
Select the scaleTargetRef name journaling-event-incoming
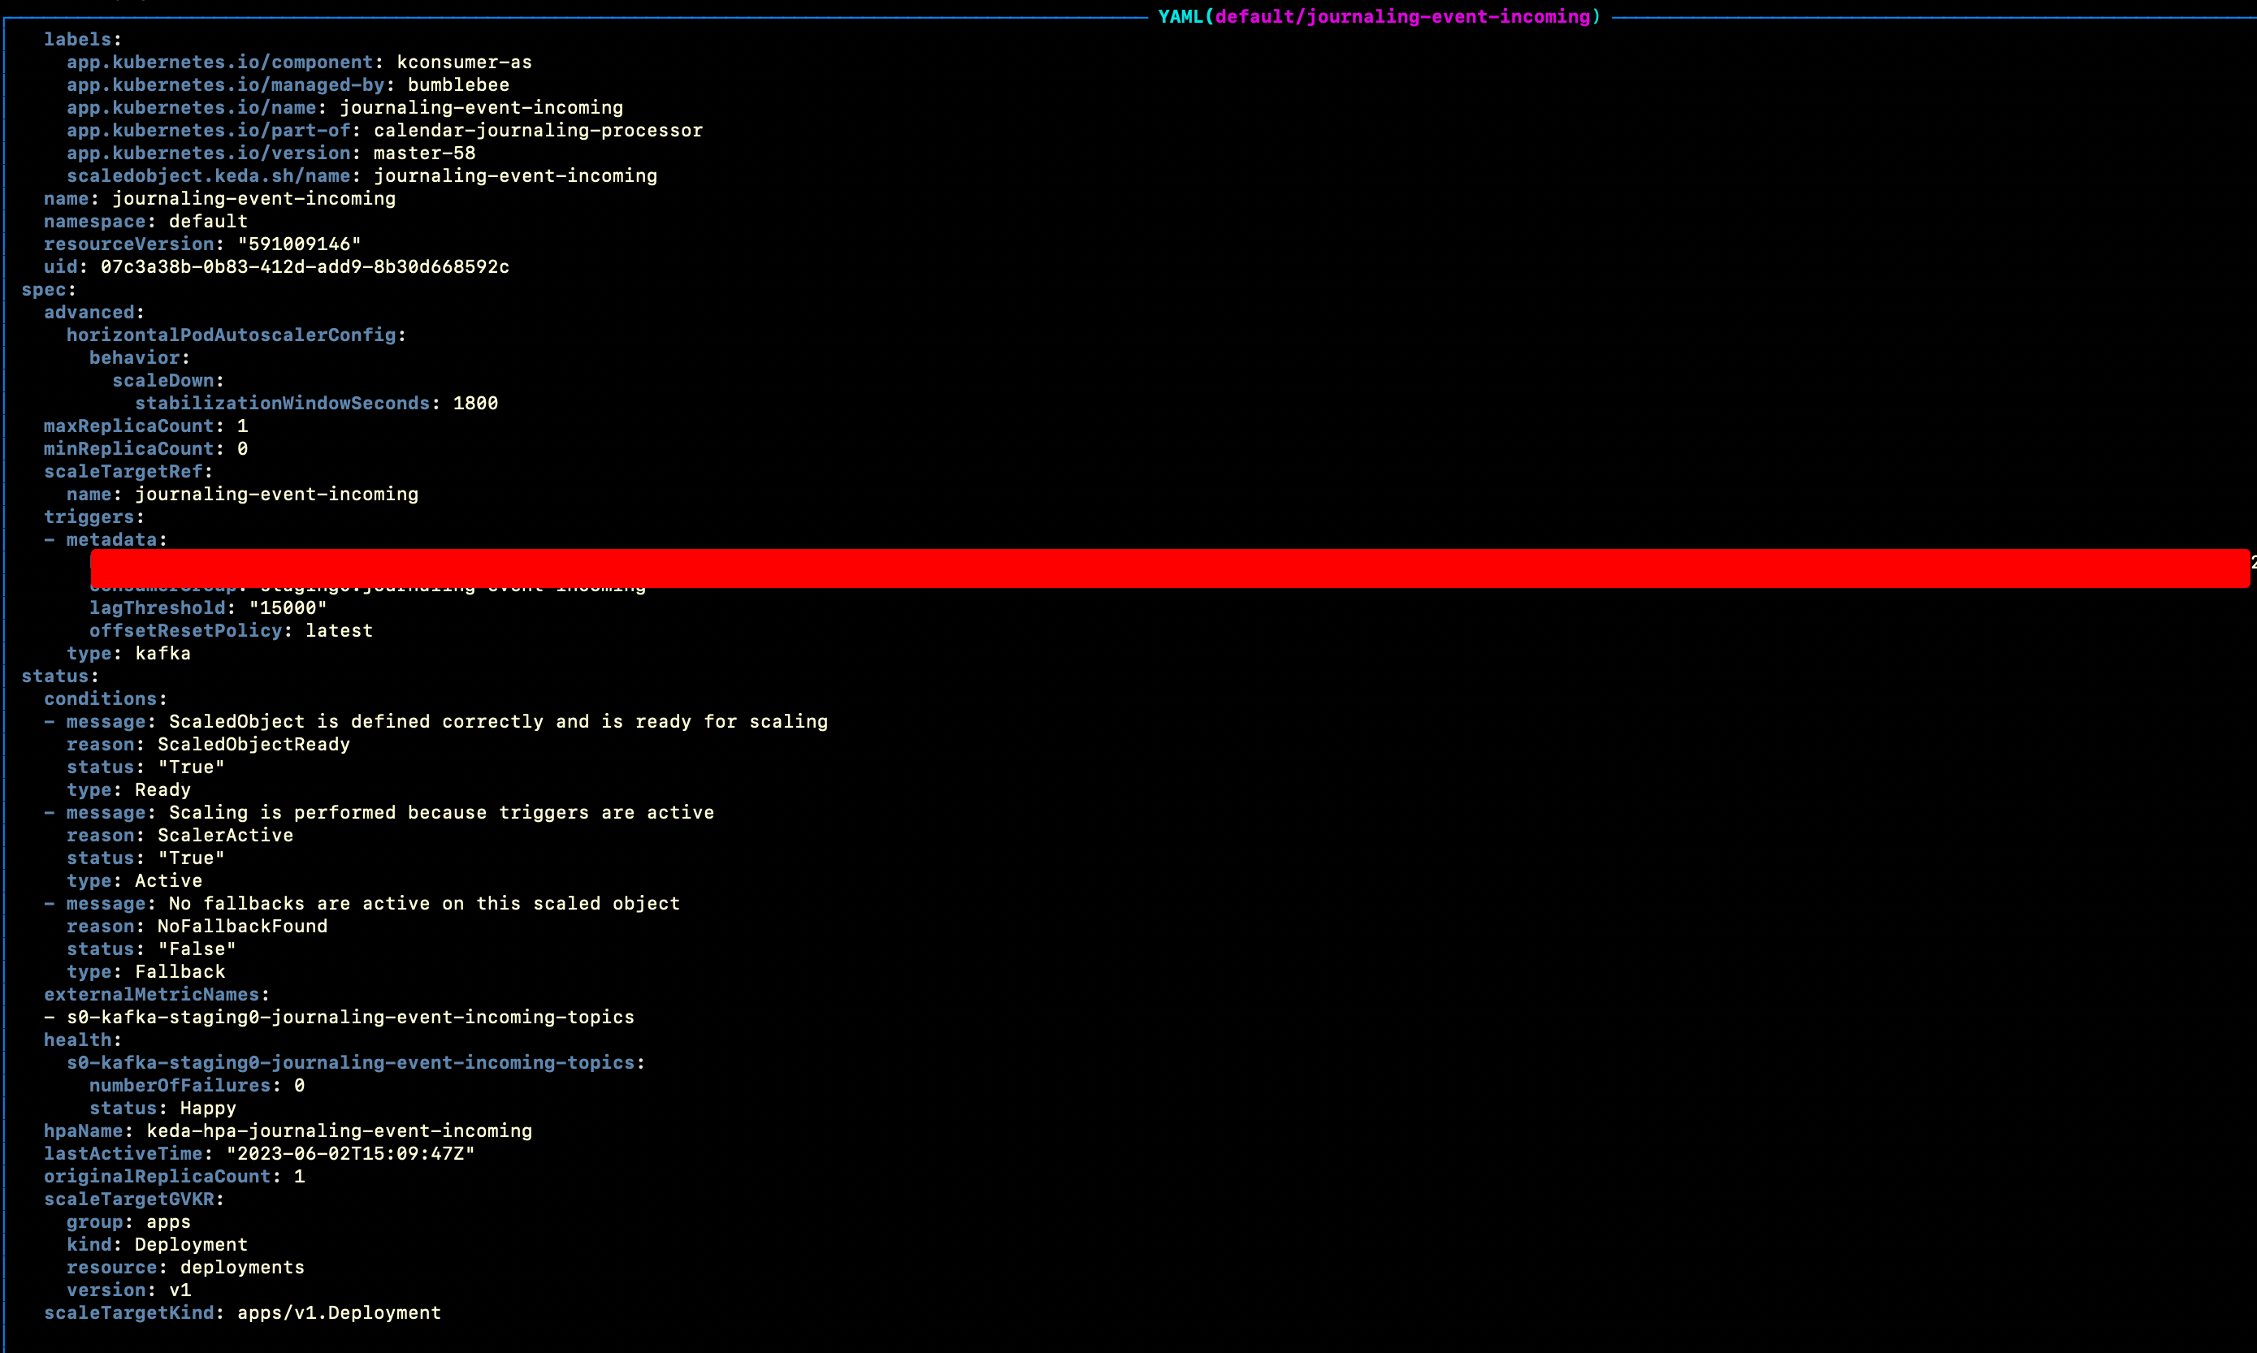point(275,493)
